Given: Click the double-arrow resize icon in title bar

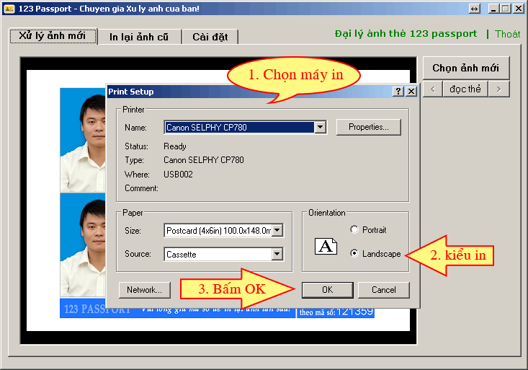Looking at the screenshot, I should 475,9.
